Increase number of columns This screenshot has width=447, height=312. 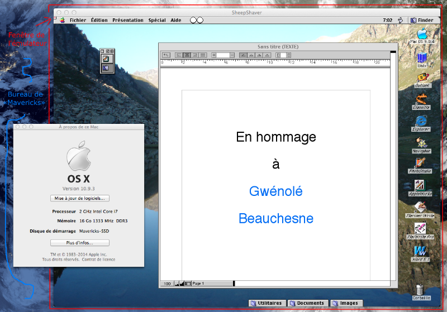pos(288,55)
